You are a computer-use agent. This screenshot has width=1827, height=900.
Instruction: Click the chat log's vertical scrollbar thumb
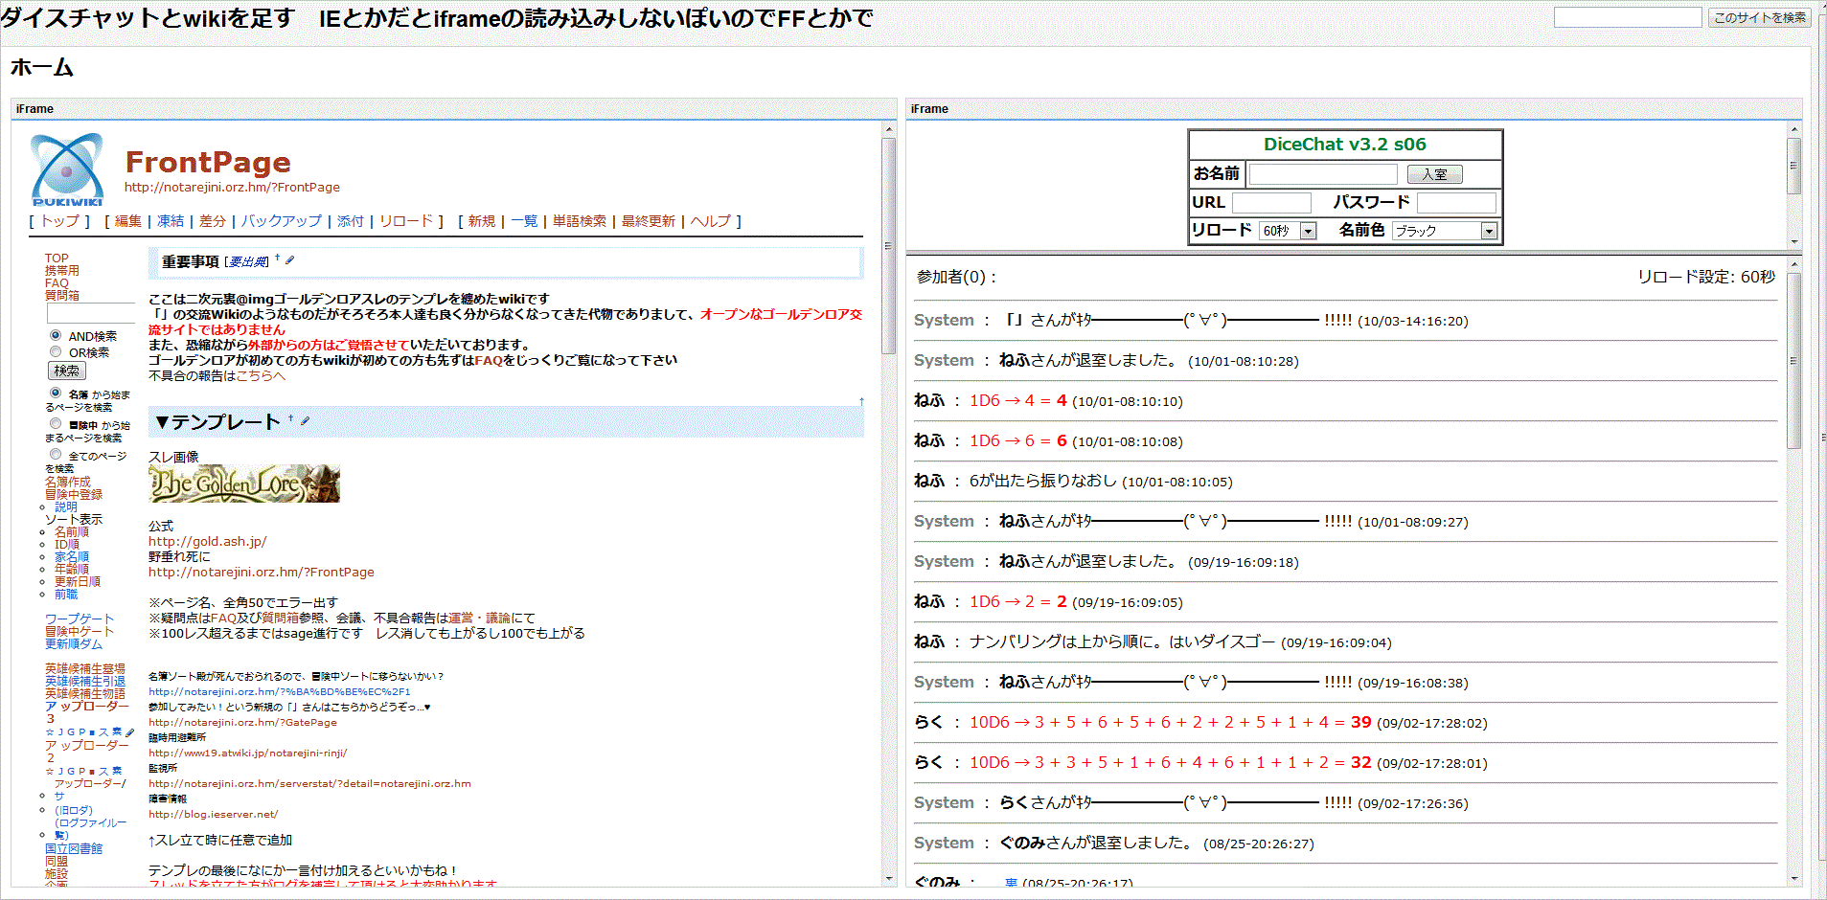point(1794,360)
